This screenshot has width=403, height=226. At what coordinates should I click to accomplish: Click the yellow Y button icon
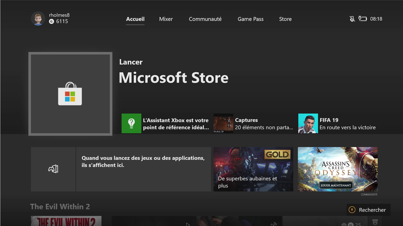[x=352, y=210]
